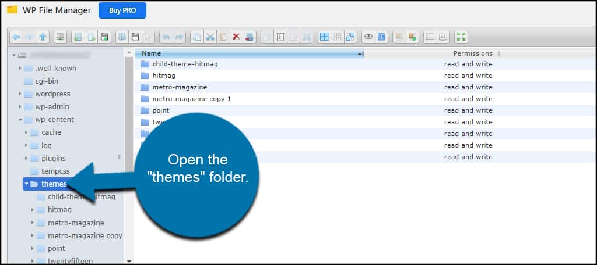Select the metro-magazine copy 1 row
Screen dimensions: 597x265
pyautogui.click(x=366, y=99)
